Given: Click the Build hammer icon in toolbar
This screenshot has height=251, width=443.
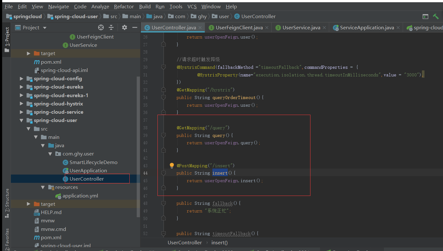Looking at the screenshot, I should (436, 16).
